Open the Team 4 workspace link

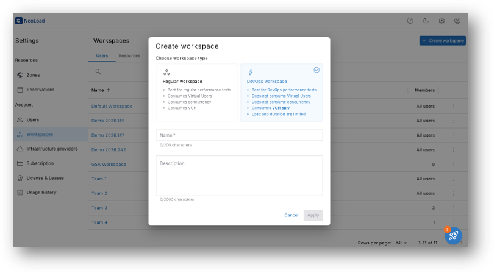(x=99, y=222)
